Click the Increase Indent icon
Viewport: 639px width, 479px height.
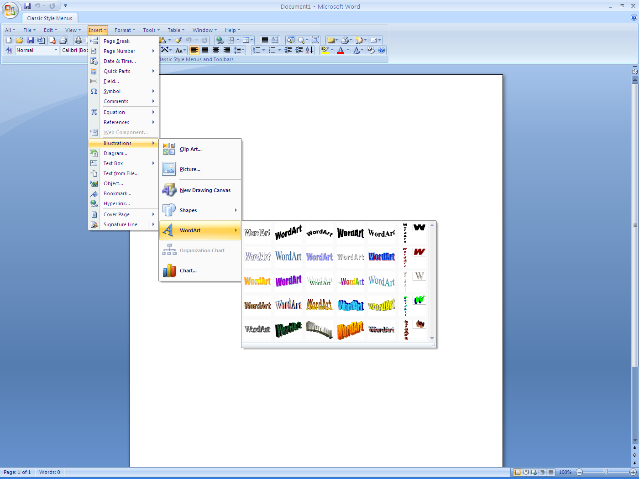coord(299,50)
